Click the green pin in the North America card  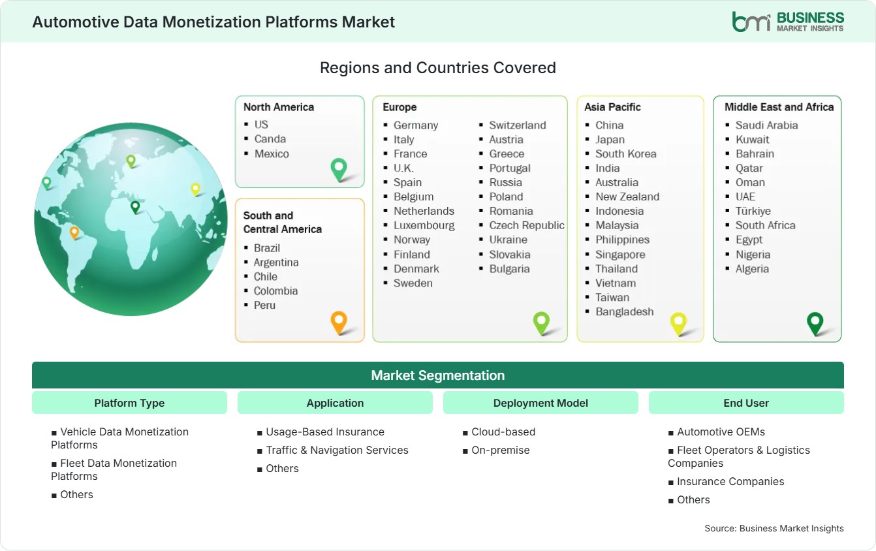tap(339, 170)
